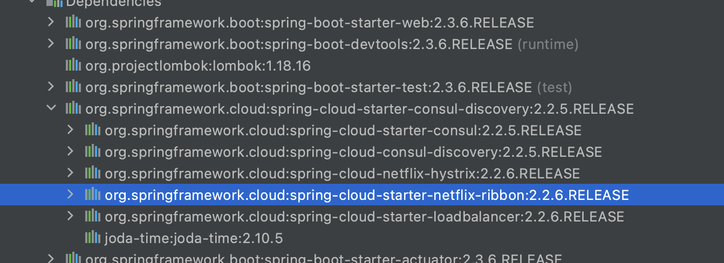Expand the spring-boot-starter-actuator node
Screen dimensions: 724x263
click(x=51, y=258)
